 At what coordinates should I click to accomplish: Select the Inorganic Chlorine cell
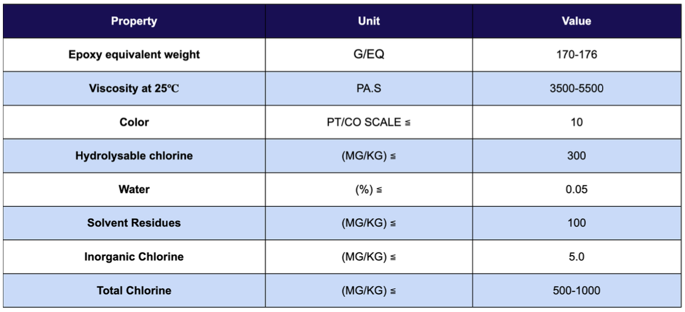134,257
